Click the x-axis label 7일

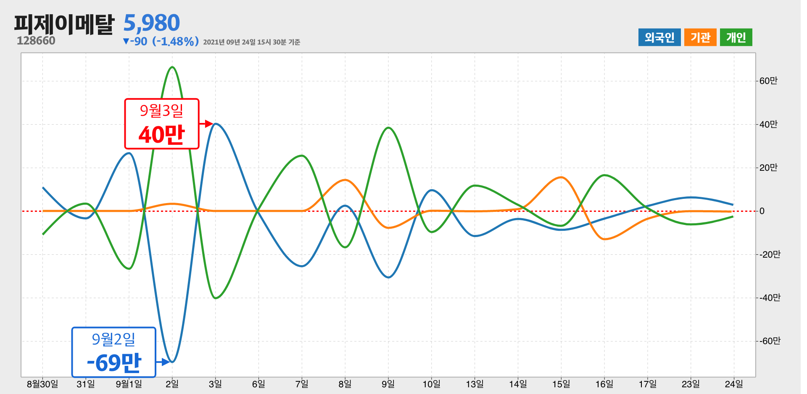coord(302,384)
